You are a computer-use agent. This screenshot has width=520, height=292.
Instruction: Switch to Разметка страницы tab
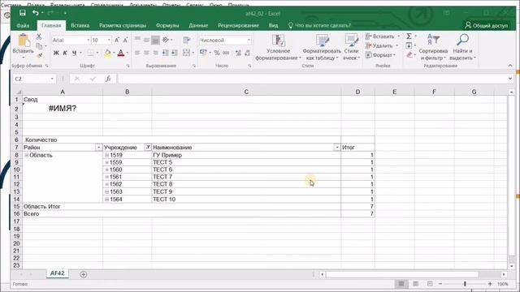(123, 25)
